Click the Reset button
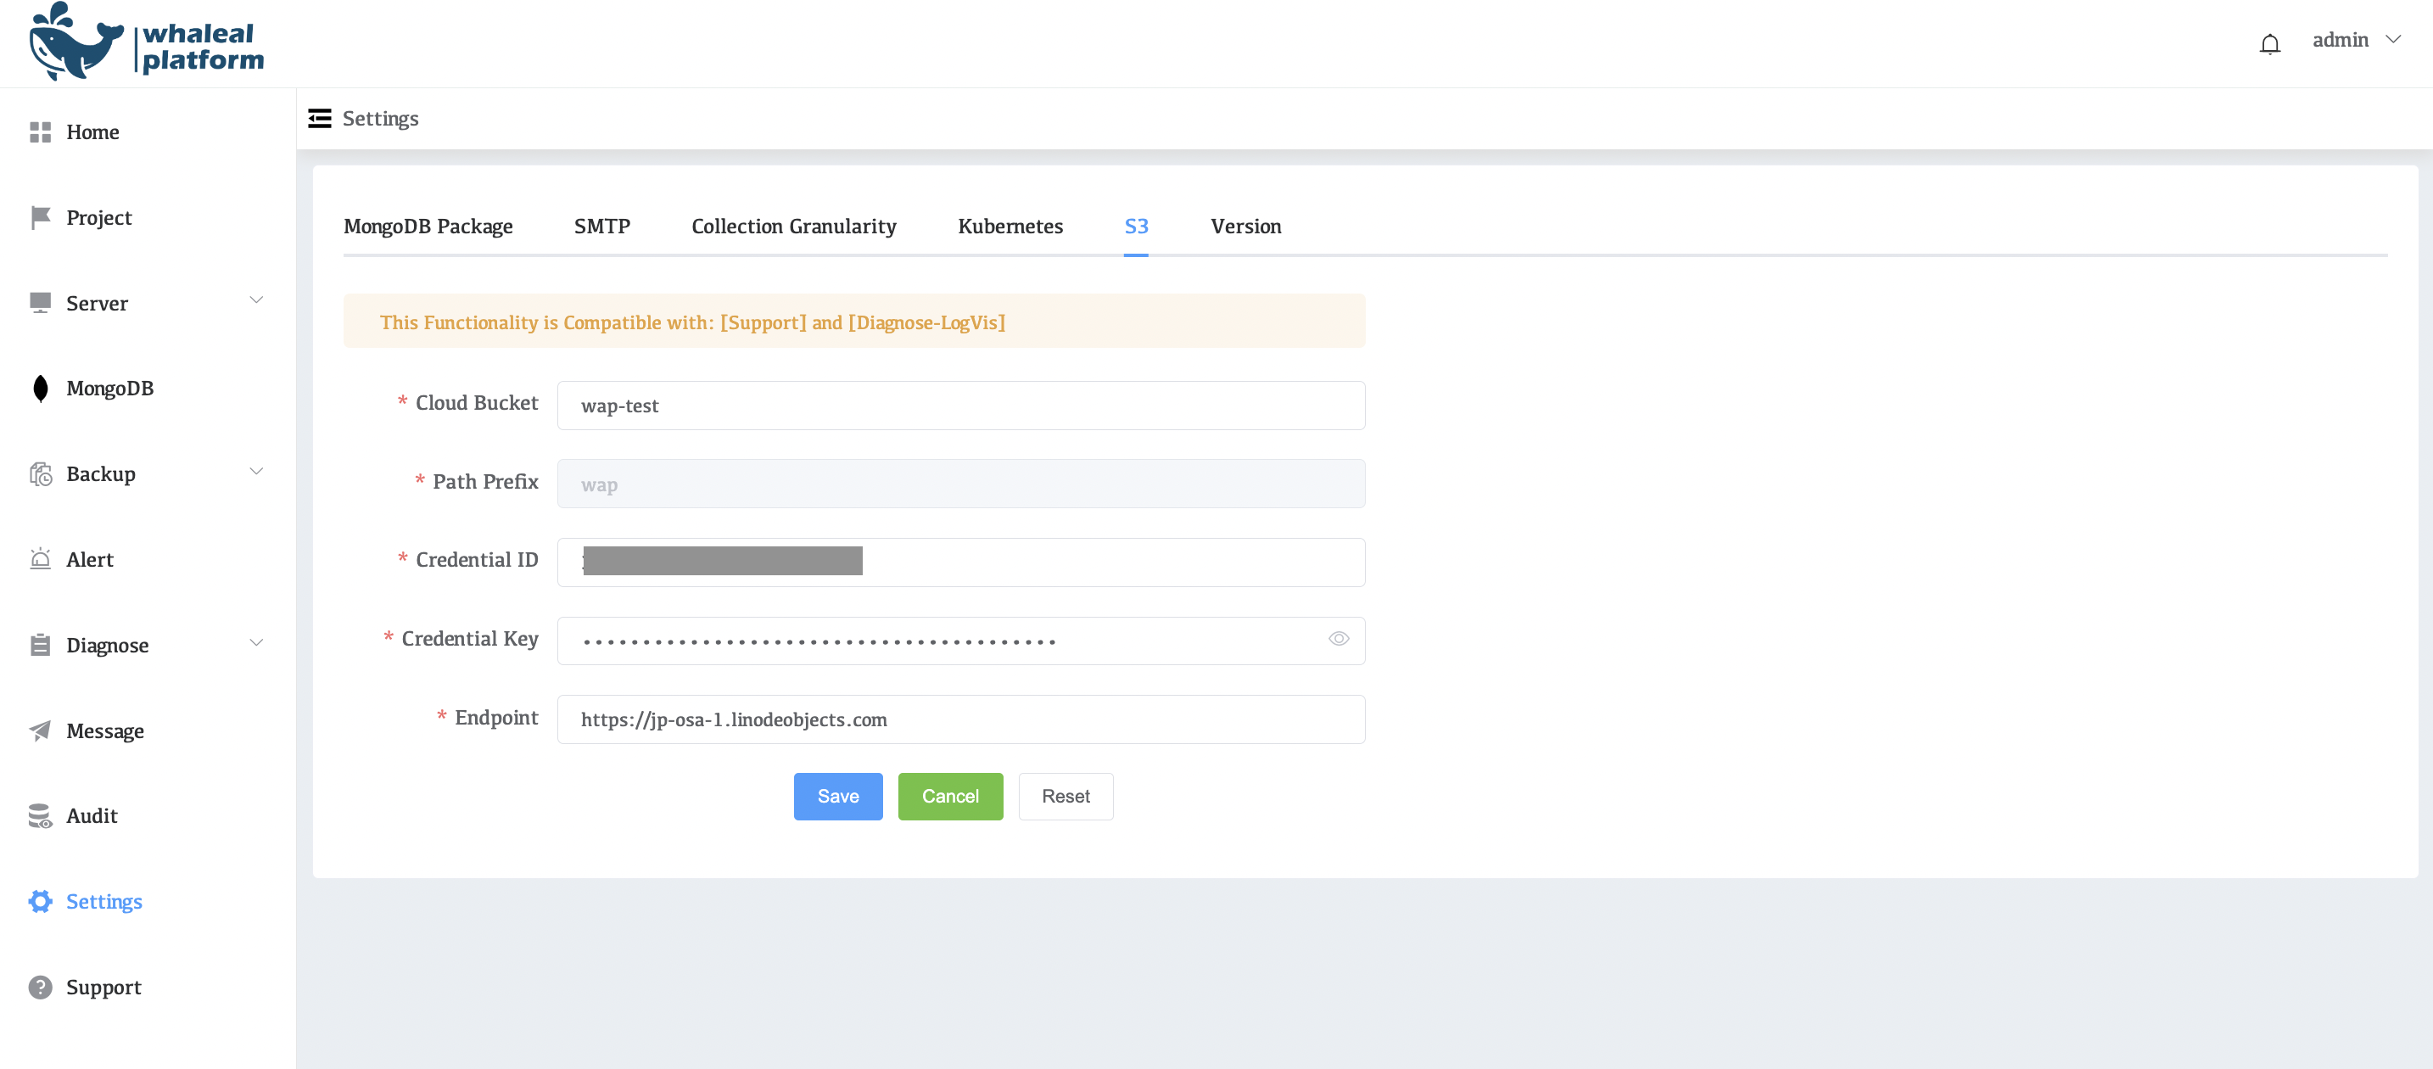The height and width of the screenshot is (1069, 2433). pyautogui.click(x=1065, y=796)
